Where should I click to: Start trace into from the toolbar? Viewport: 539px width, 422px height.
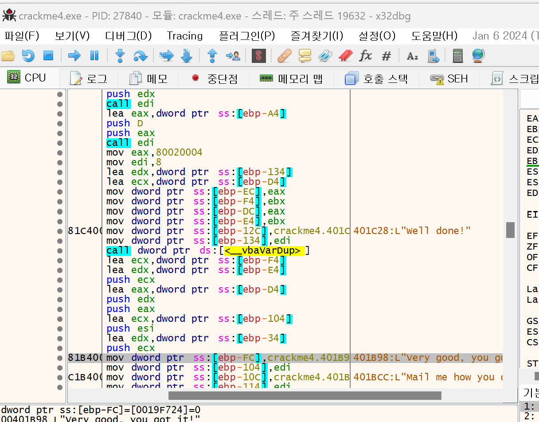click(166, 56)
